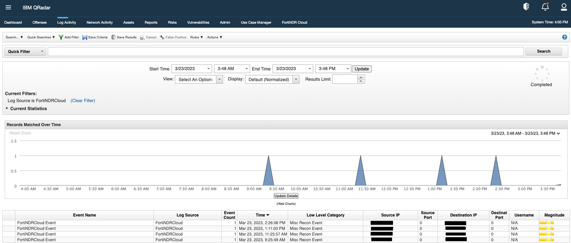The width and height of the screenshot is (571, 243).
Task: Click the Search button
Action: coord(543,51)
